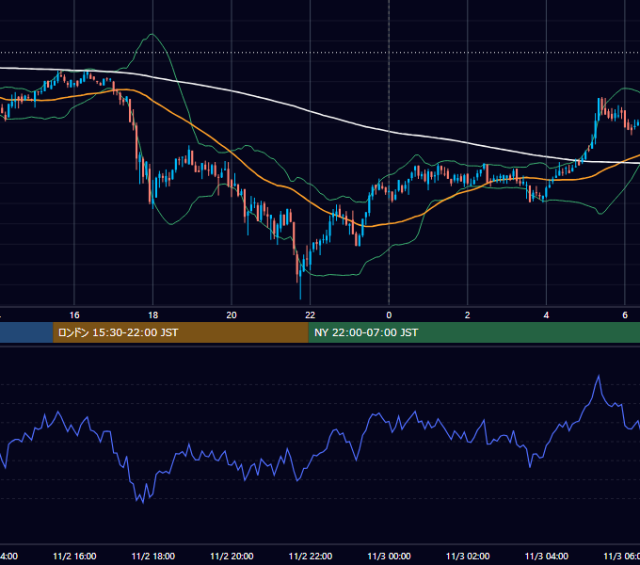
Task: Click the 18 hour label on price chart
Action: (153, 315)
